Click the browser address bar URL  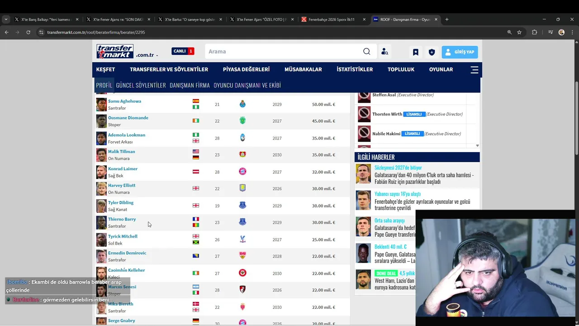96,32
